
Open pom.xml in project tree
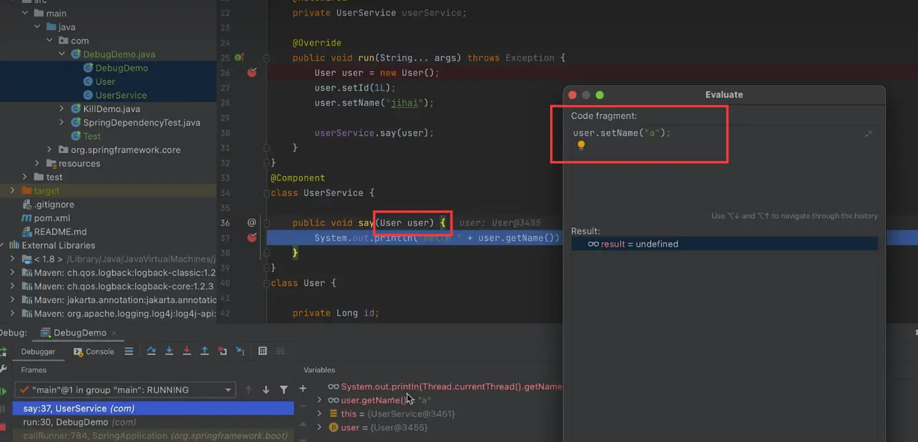(51, 218)
